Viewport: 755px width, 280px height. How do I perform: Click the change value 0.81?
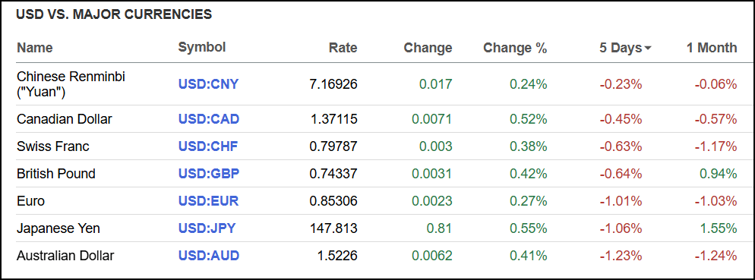click(440, 228)
